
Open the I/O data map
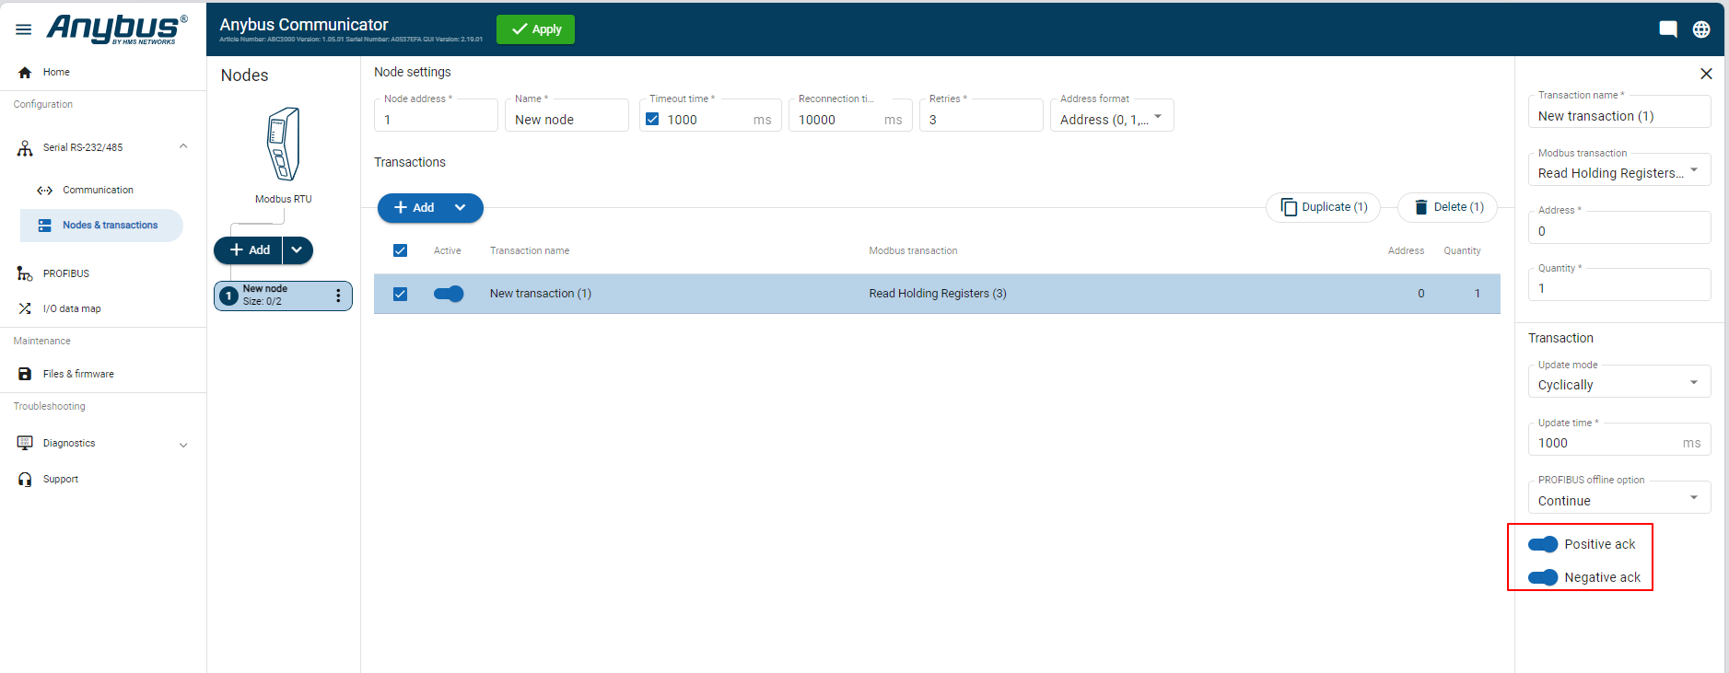tap(72, 308)
